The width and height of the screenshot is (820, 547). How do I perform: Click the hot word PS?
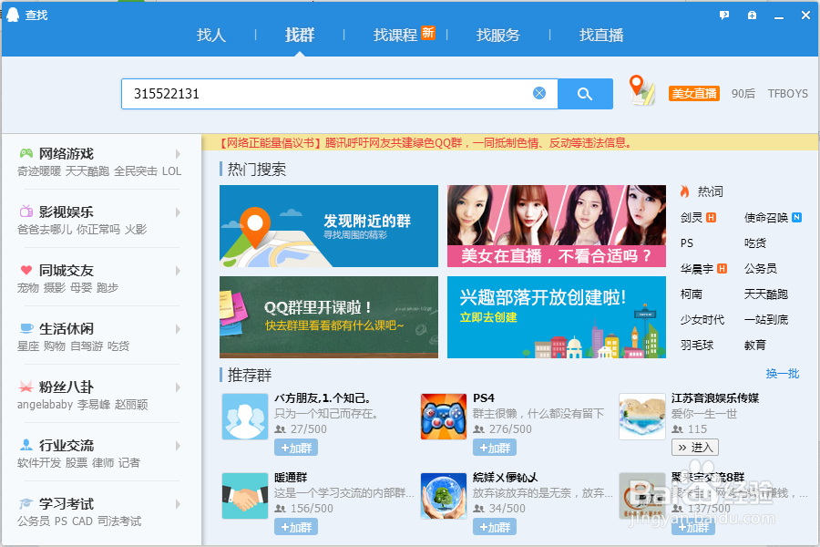pyautogui.click(x=687, y=243)
